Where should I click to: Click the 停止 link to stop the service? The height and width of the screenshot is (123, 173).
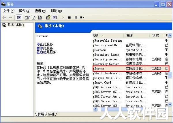[x=40, y=44]
